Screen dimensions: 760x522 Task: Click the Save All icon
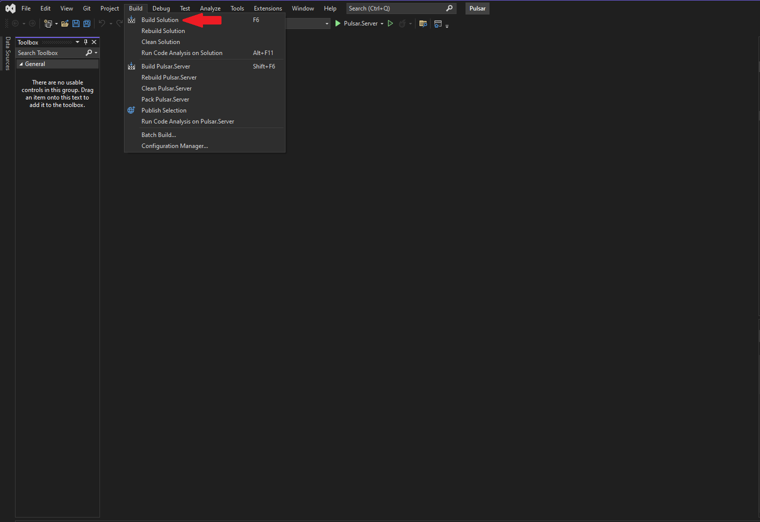(x=87, y=23)
